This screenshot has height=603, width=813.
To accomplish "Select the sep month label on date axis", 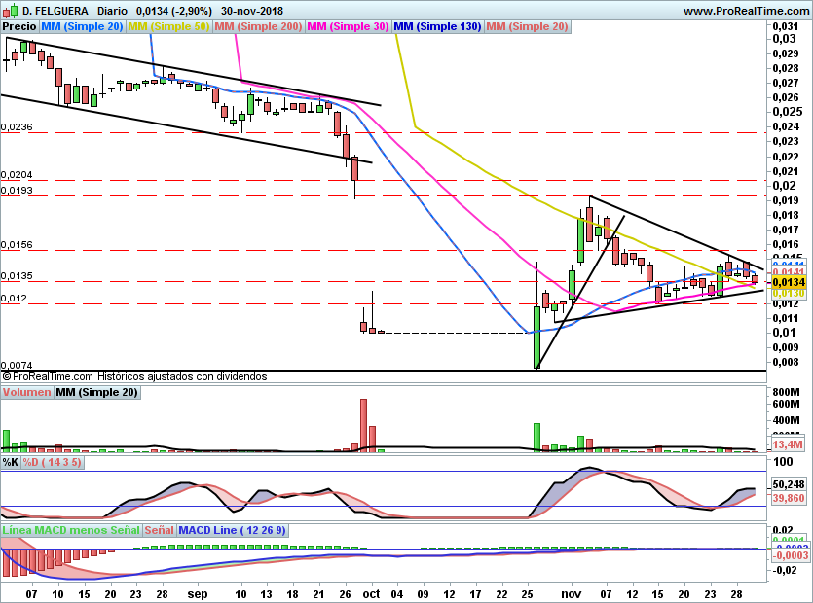I will [x=198, y=594].
